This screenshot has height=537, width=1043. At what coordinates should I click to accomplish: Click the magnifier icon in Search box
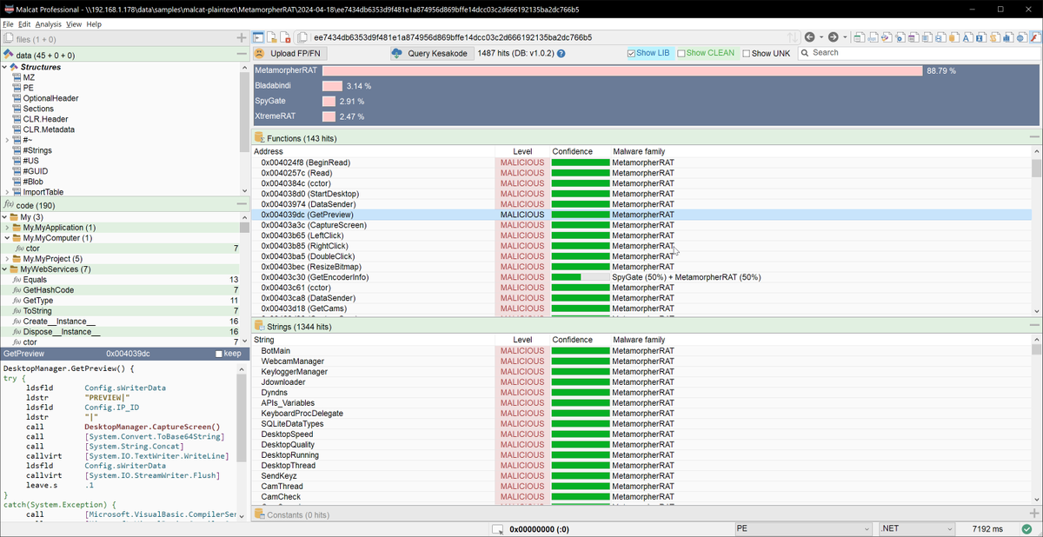point(805,53)
